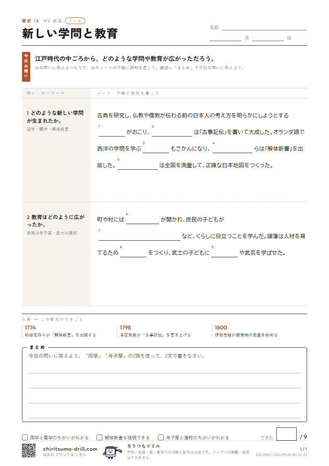329x466 pixels.
Task: Click the title 新しい学問と教育
Action: tap(70, 33)
